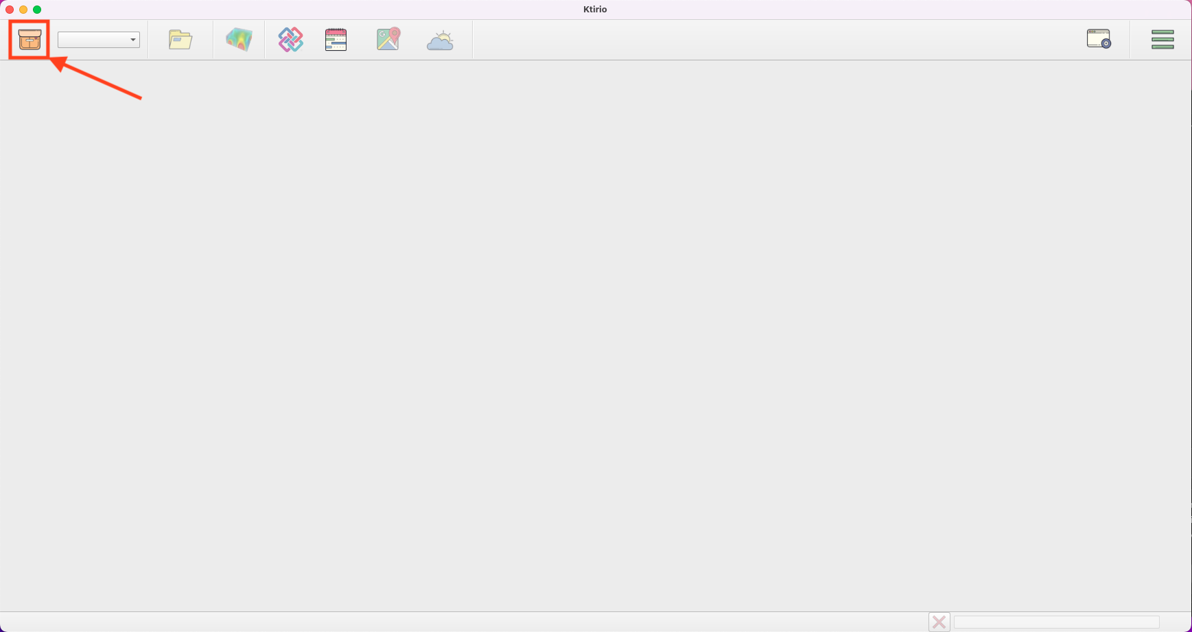Screen dimensions: 1192x632
Task: Open a project with the folder icon
Action: point(180,39)
